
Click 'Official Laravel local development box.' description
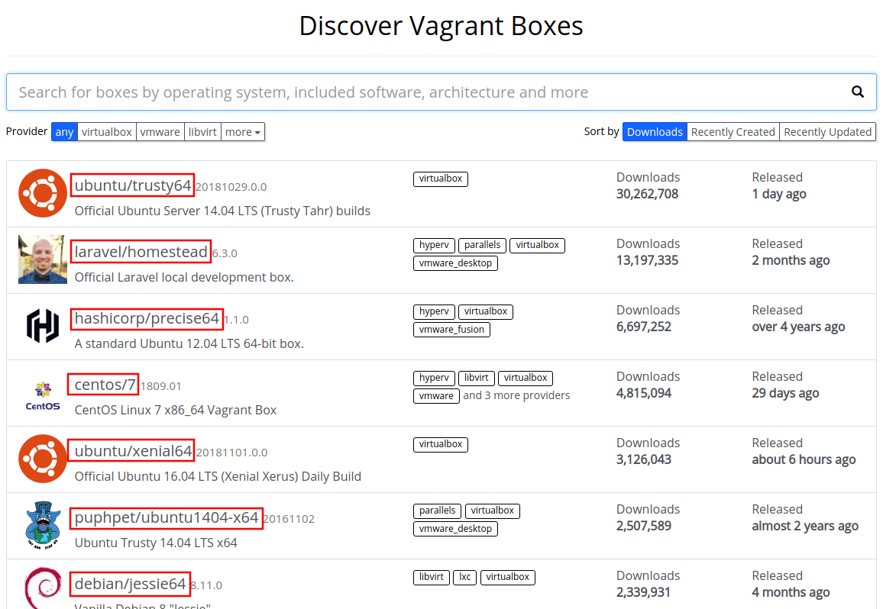click(184, 278)
